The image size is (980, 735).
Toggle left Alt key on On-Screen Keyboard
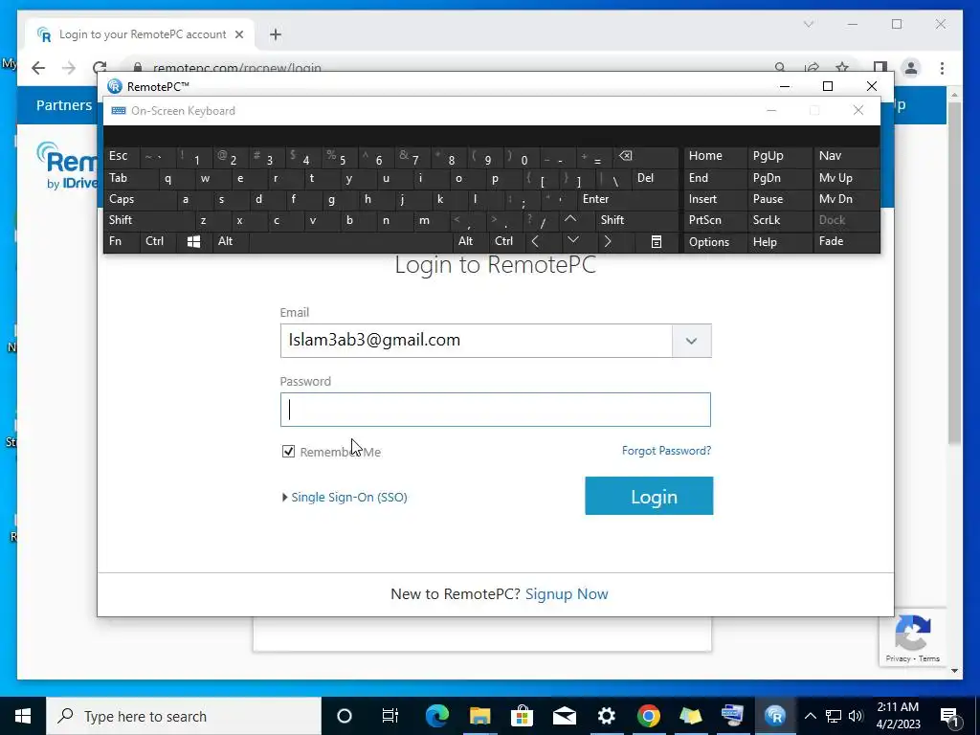[x=230, y=241]
